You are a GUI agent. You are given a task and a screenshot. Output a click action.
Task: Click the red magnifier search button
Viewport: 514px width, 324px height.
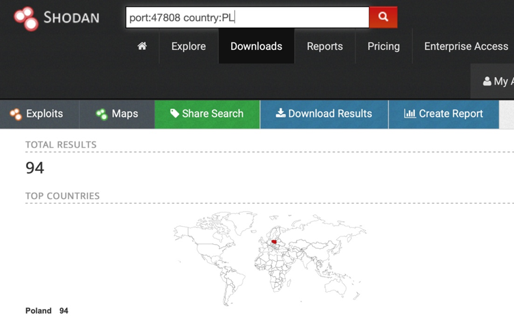click(x=383, y=17)
